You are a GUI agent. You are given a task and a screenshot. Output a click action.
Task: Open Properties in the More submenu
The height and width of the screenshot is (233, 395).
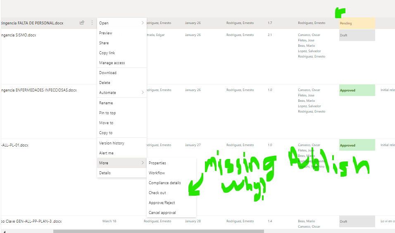(171, 163)
